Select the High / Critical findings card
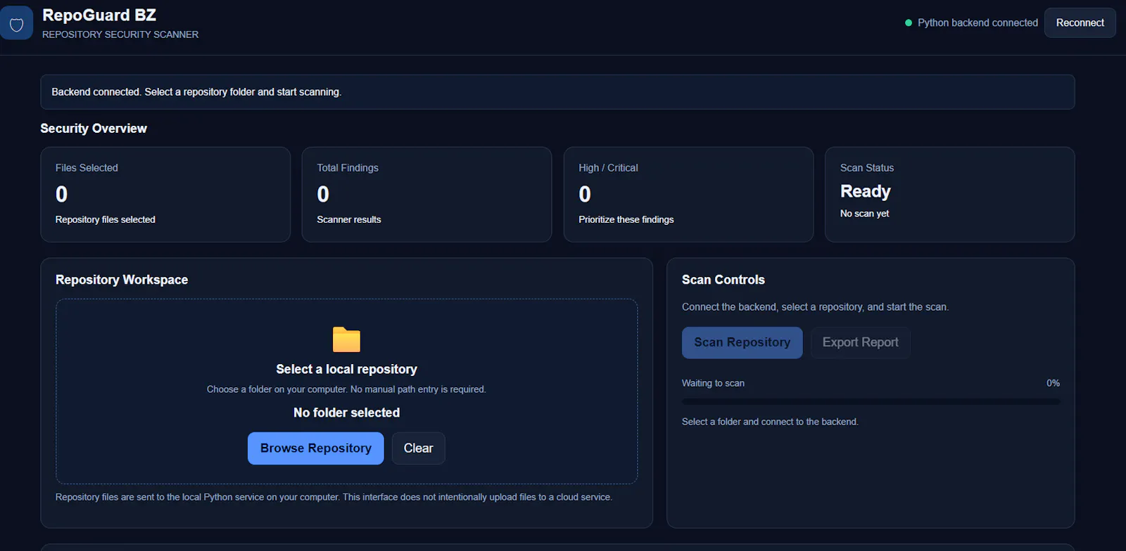This screenshot has width=1126, height=551. [688, 195]
